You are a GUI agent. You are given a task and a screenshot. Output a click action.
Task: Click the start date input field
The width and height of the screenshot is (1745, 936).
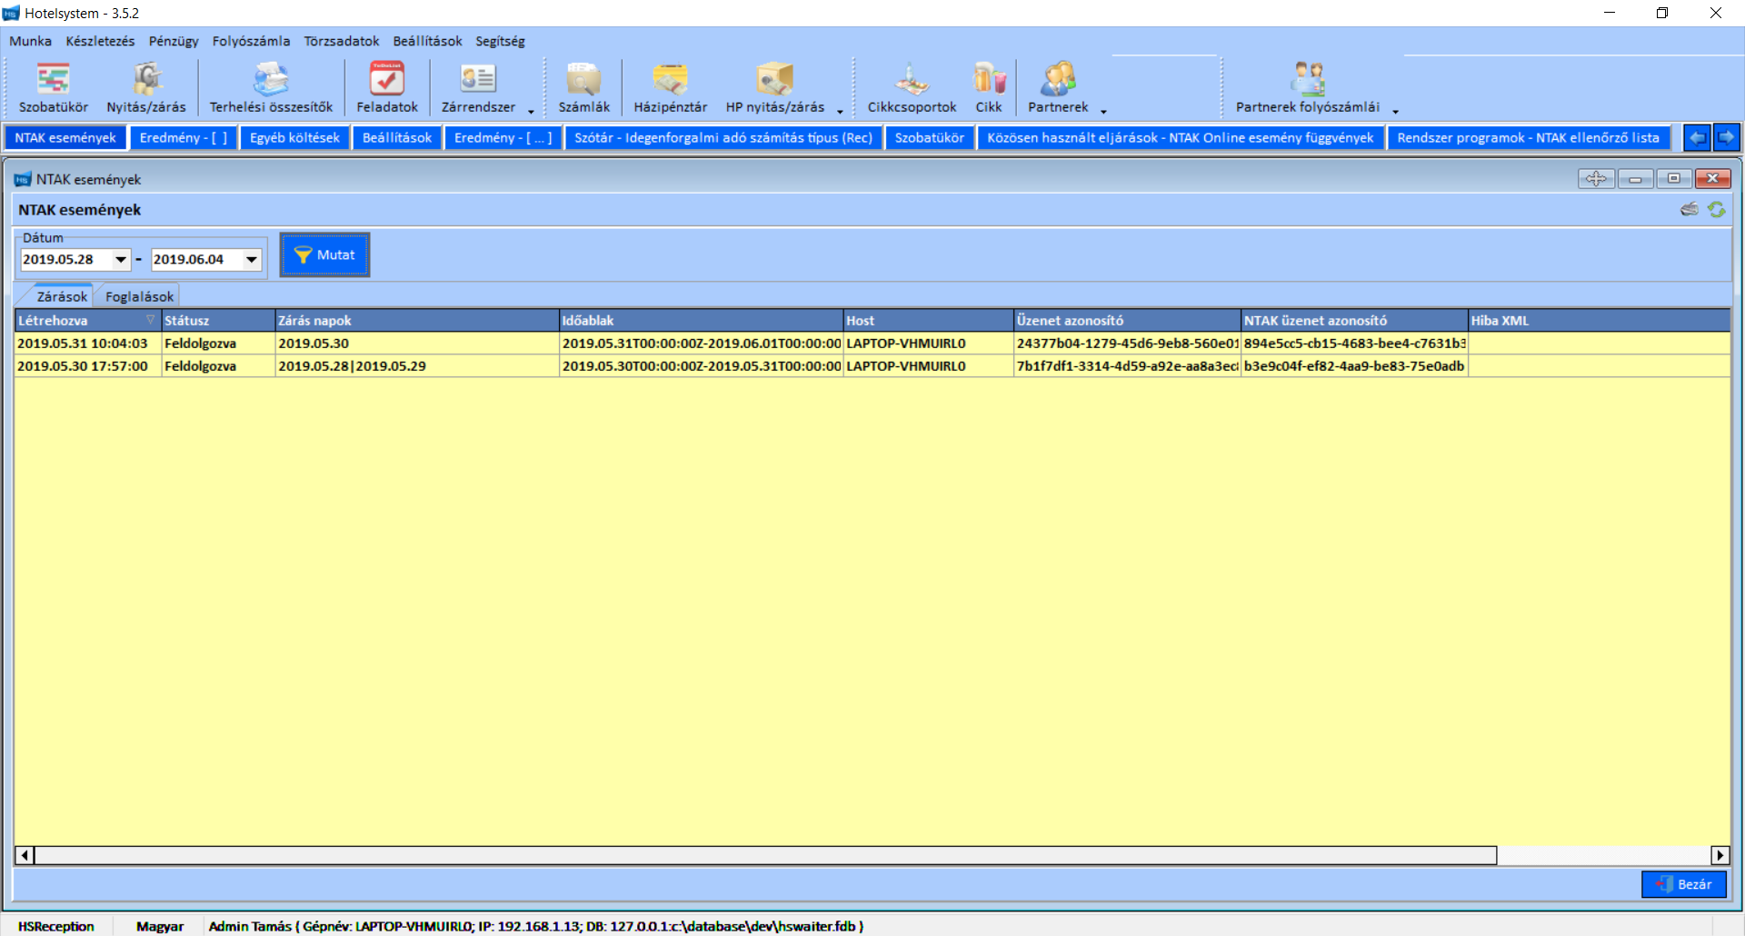[66, 260]
